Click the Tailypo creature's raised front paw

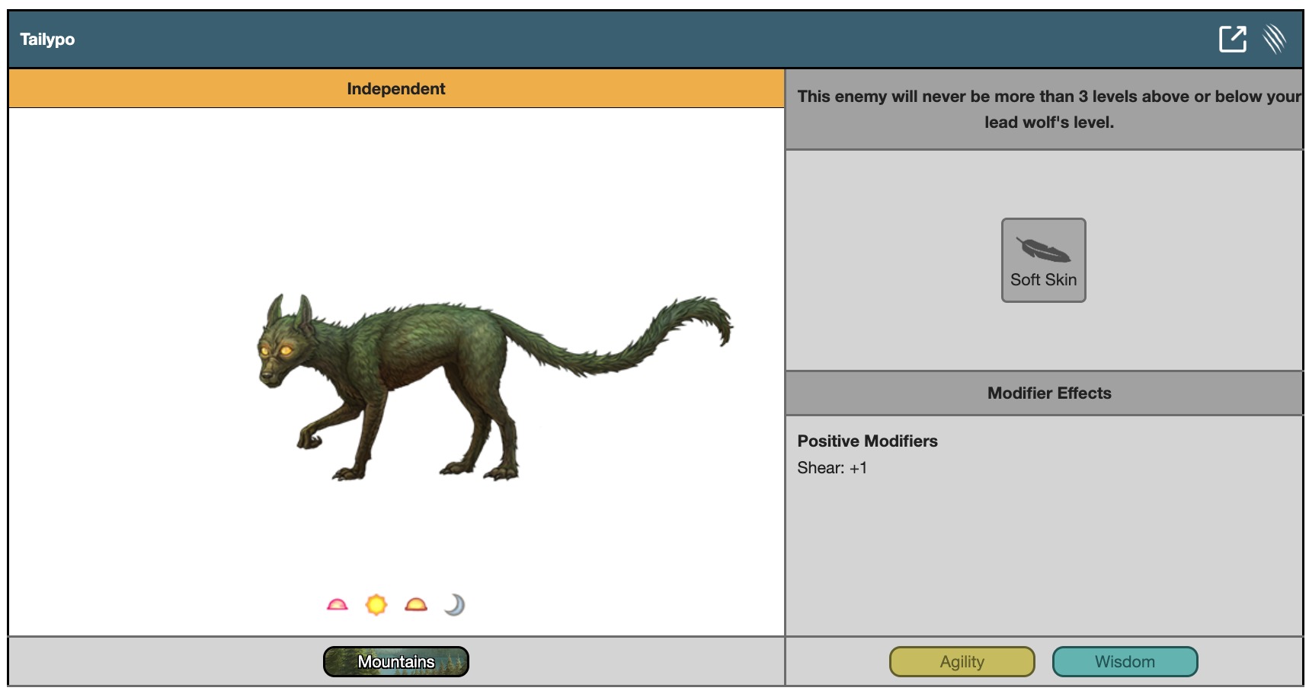[x=309, y=439]
